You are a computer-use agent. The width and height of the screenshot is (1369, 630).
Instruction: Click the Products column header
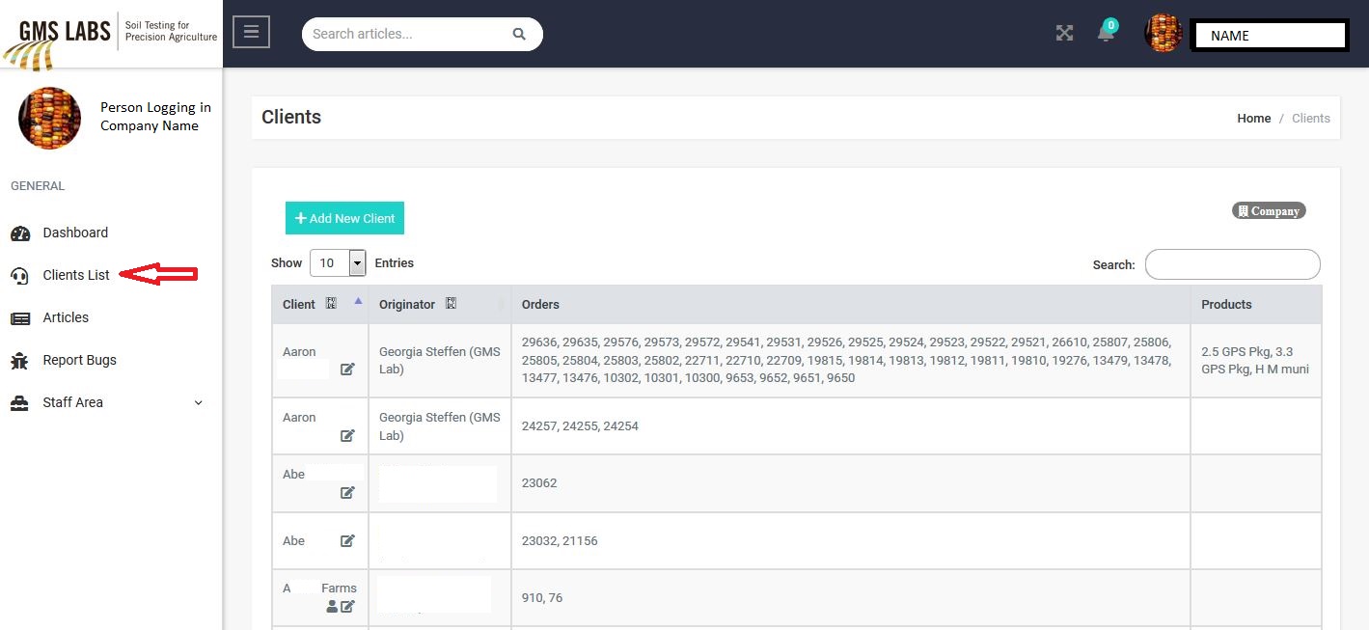pos(1256,304)
